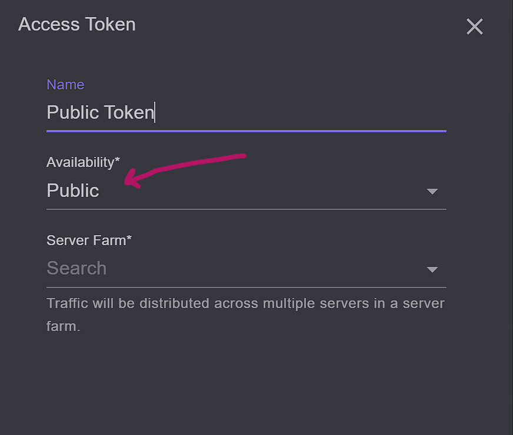The image size is (513, 435).
Task: Select the Public value in Availability
Action: click(x=73, y=190)
